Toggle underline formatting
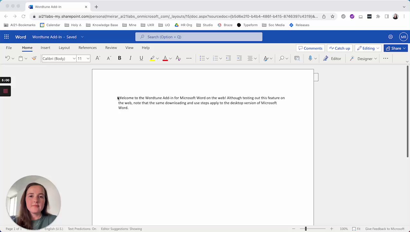Image resolution: width=410 pixels, height=232 pixels. (x=141, y=58)
